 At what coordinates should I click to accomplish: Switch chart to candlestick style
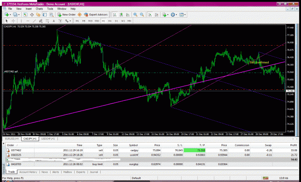click(x=121, y=14)
